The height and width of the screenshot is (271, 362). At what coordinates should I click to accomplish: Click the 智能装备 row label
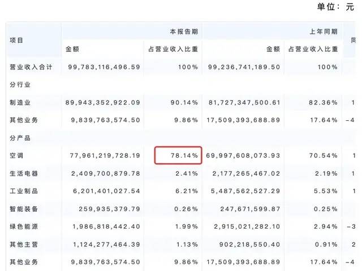24,209
